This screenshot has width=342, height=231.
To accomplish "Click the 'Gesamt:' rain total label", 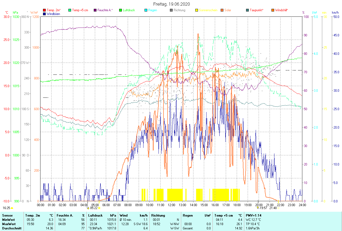I will [188, 228].
